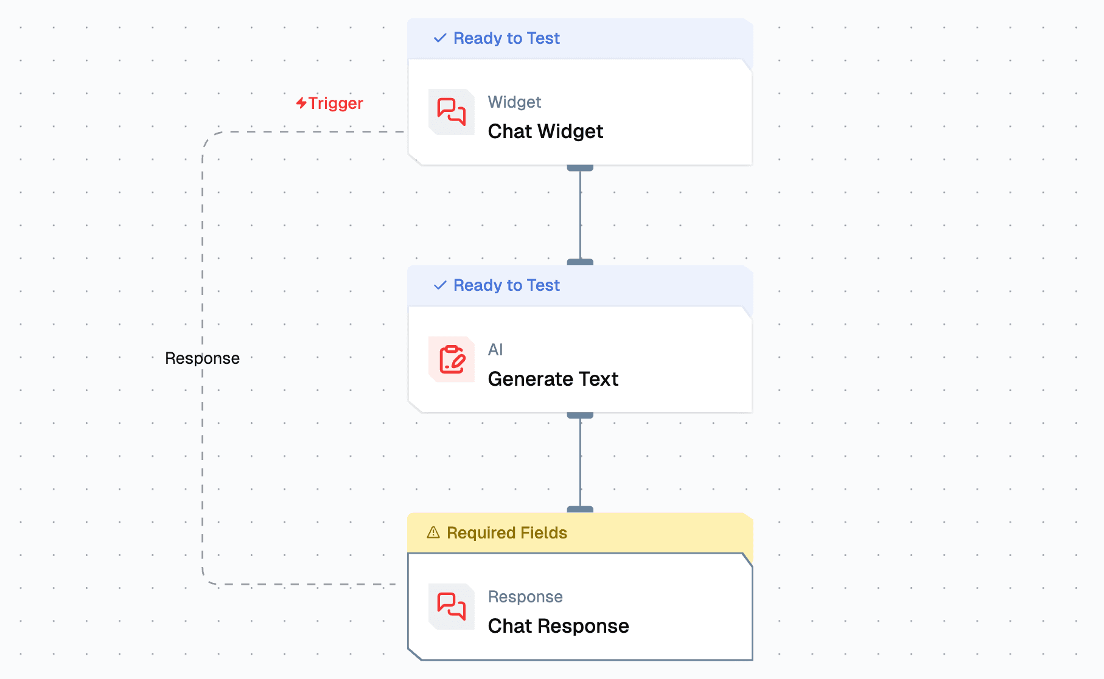The height and width of the screenshot is (679, 1104).
Task: Click the checkmark on Generate Text status
Action: (x=440, y=285)
